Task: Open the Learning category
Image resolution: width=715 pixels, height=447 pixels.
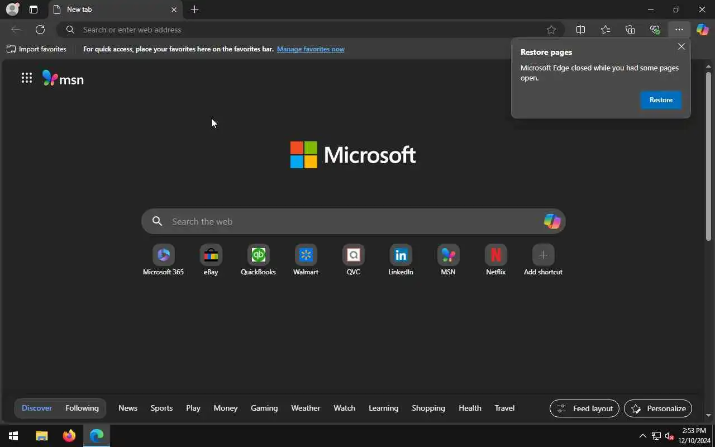Action: pyautogui.click(x=383, y=408)
